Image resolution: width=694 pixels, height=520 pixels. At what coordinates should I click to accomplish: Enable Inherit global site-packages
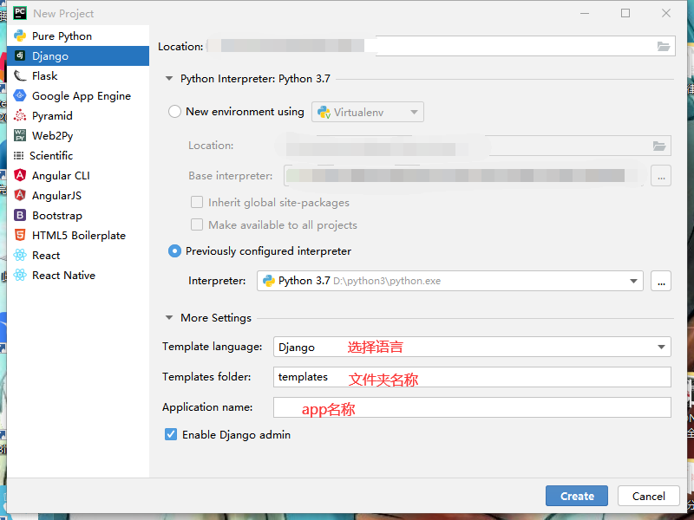click(x=197, y=202)
